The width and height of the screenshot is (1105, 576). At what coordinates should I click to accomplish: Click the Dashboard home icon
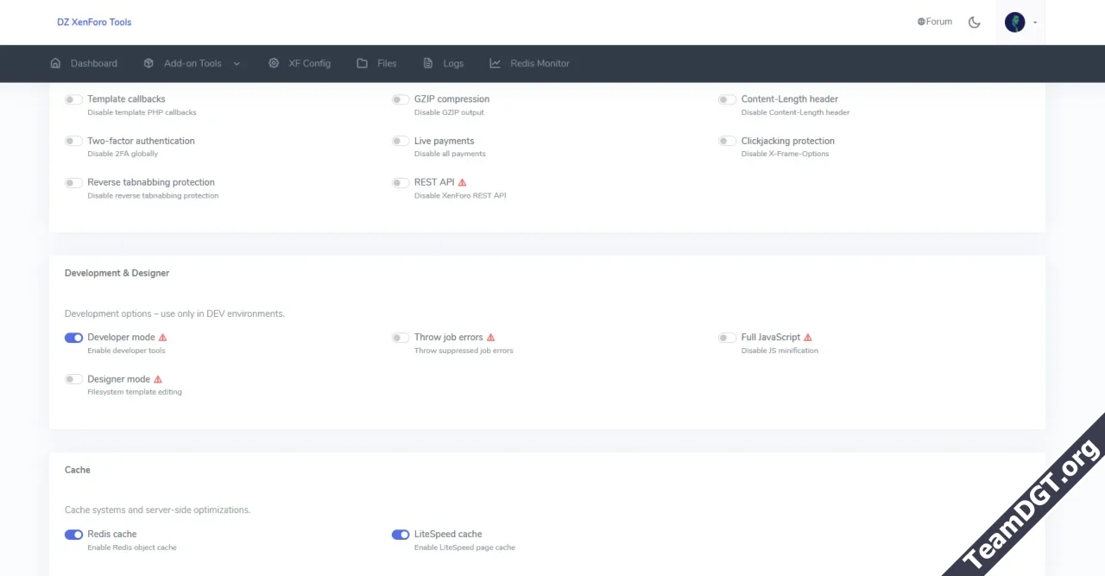click(x=56, y=63)
